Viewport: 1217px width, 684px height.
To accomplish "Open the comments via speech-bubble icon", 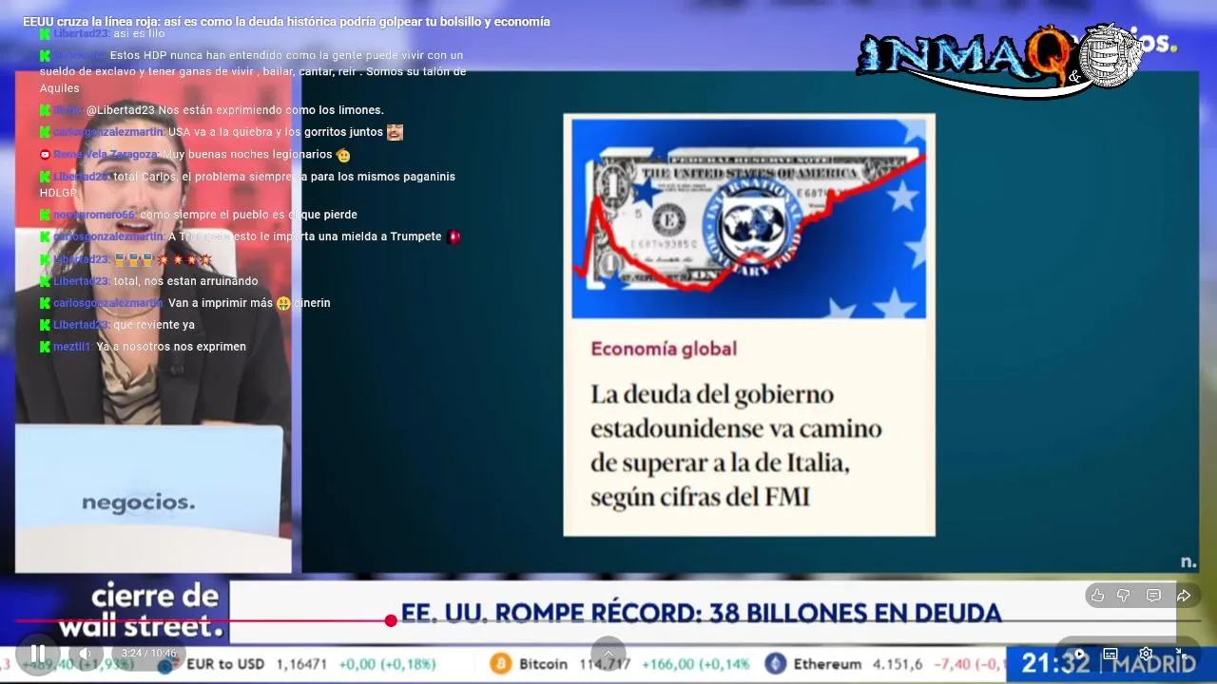I will [x=1153, y=596].
